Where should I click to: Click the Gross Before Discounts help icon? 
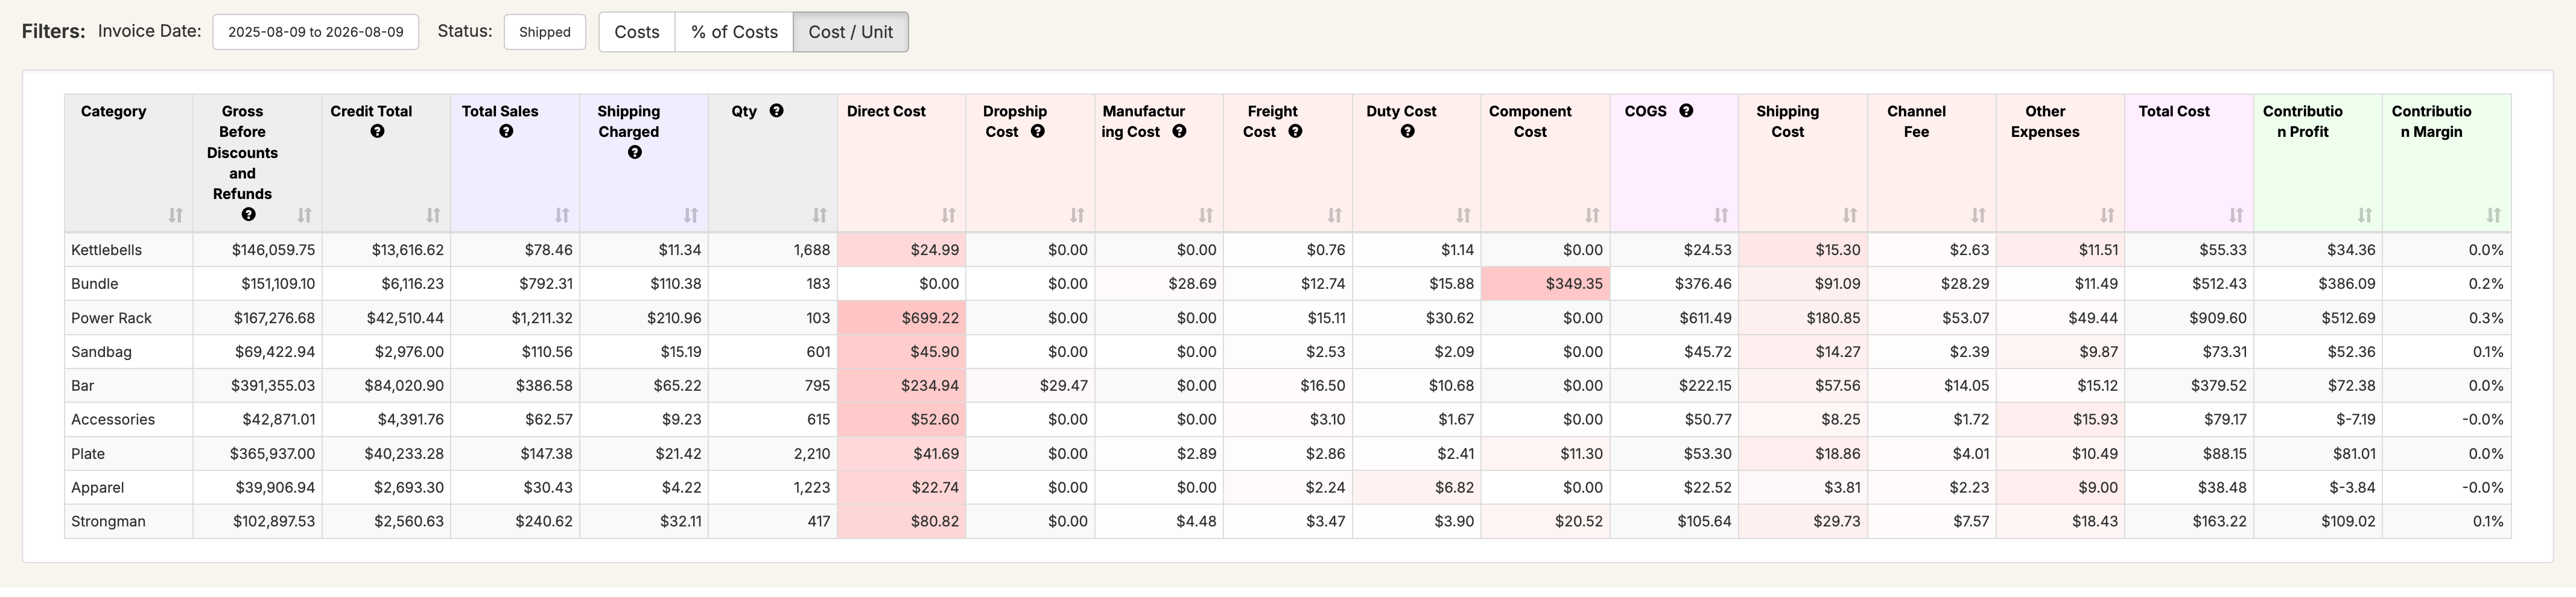coord(249,215)
